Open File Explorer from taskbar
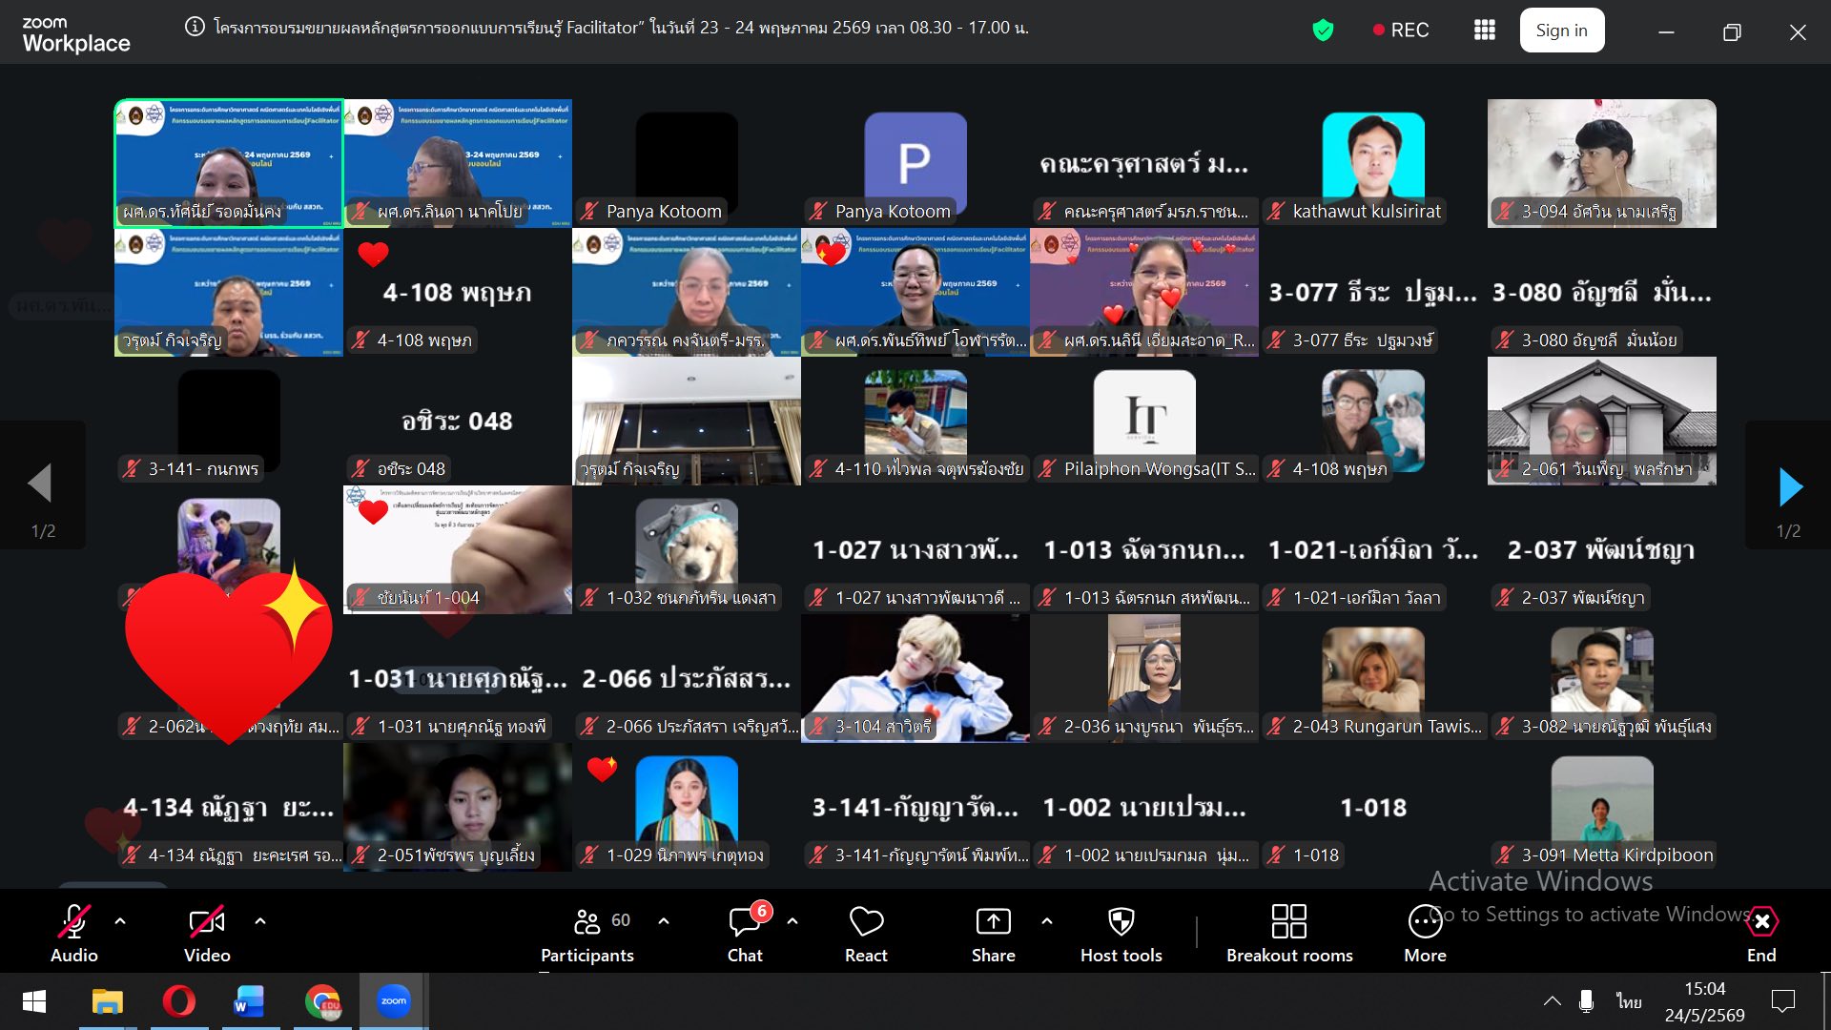Image resolution: width=1831 pixels, height=1030 pixels. (x=107, y=1001)
